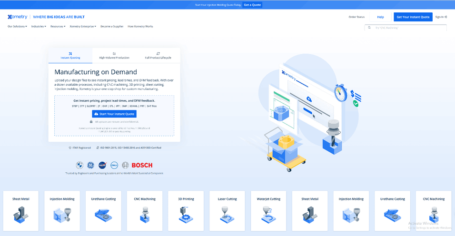Click the NASA logo
Image resolution: width=455 pixels, height=236 pixels.
click(102, 165)
